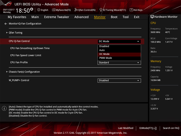
Task: Open the W_PUMP+ Control dropdown
Action: pos(119,81)
